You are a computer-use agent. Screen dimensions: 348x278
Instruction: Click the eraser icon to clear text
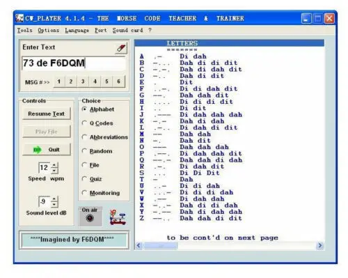point(121,48)
